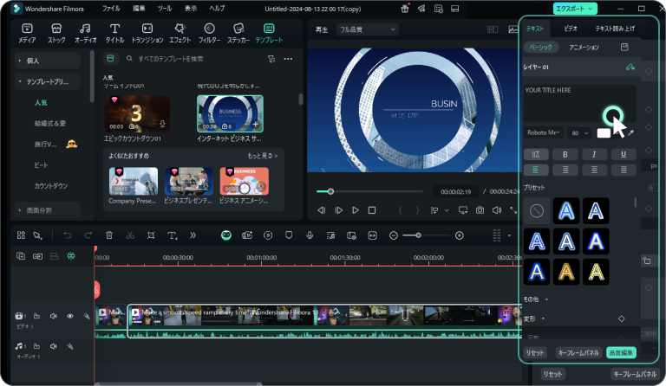Toggle the 変形 keyframe diamond
This screenshot has width=666, height=386.
coord(622,318)
